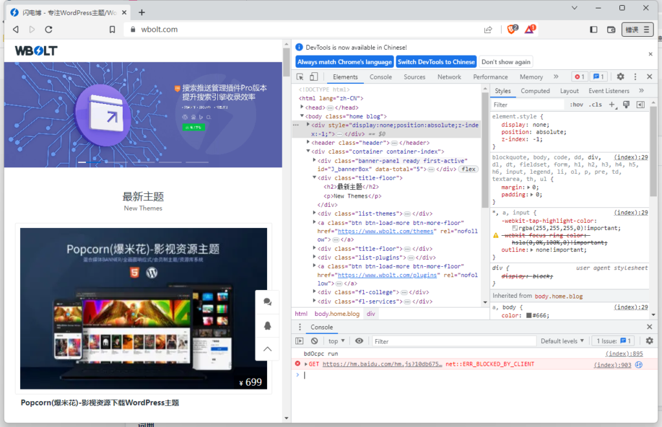Open the top JavaScript context dropdown
662x427 pixels.
(336, 341)
